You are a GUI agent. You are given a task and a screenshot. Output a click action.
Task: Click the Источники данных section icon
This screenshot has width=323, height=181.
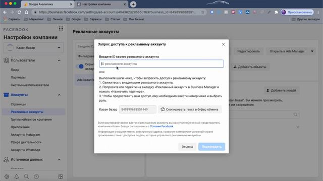(6, 160)
